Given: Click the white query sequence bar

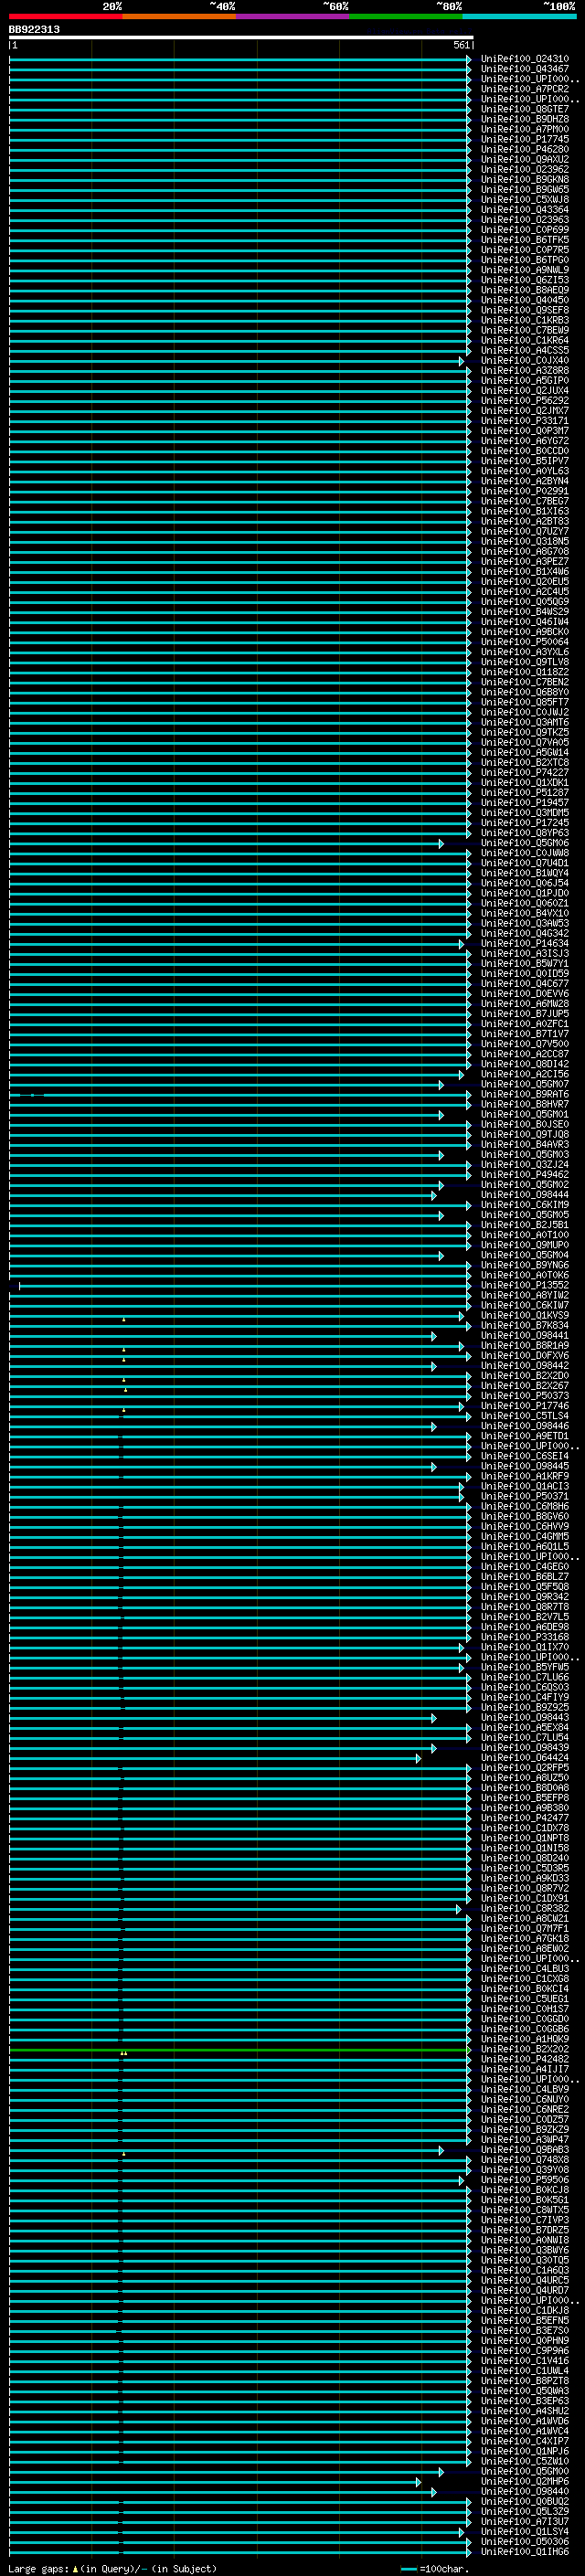Looking at the screenshot, I should 241,38.
